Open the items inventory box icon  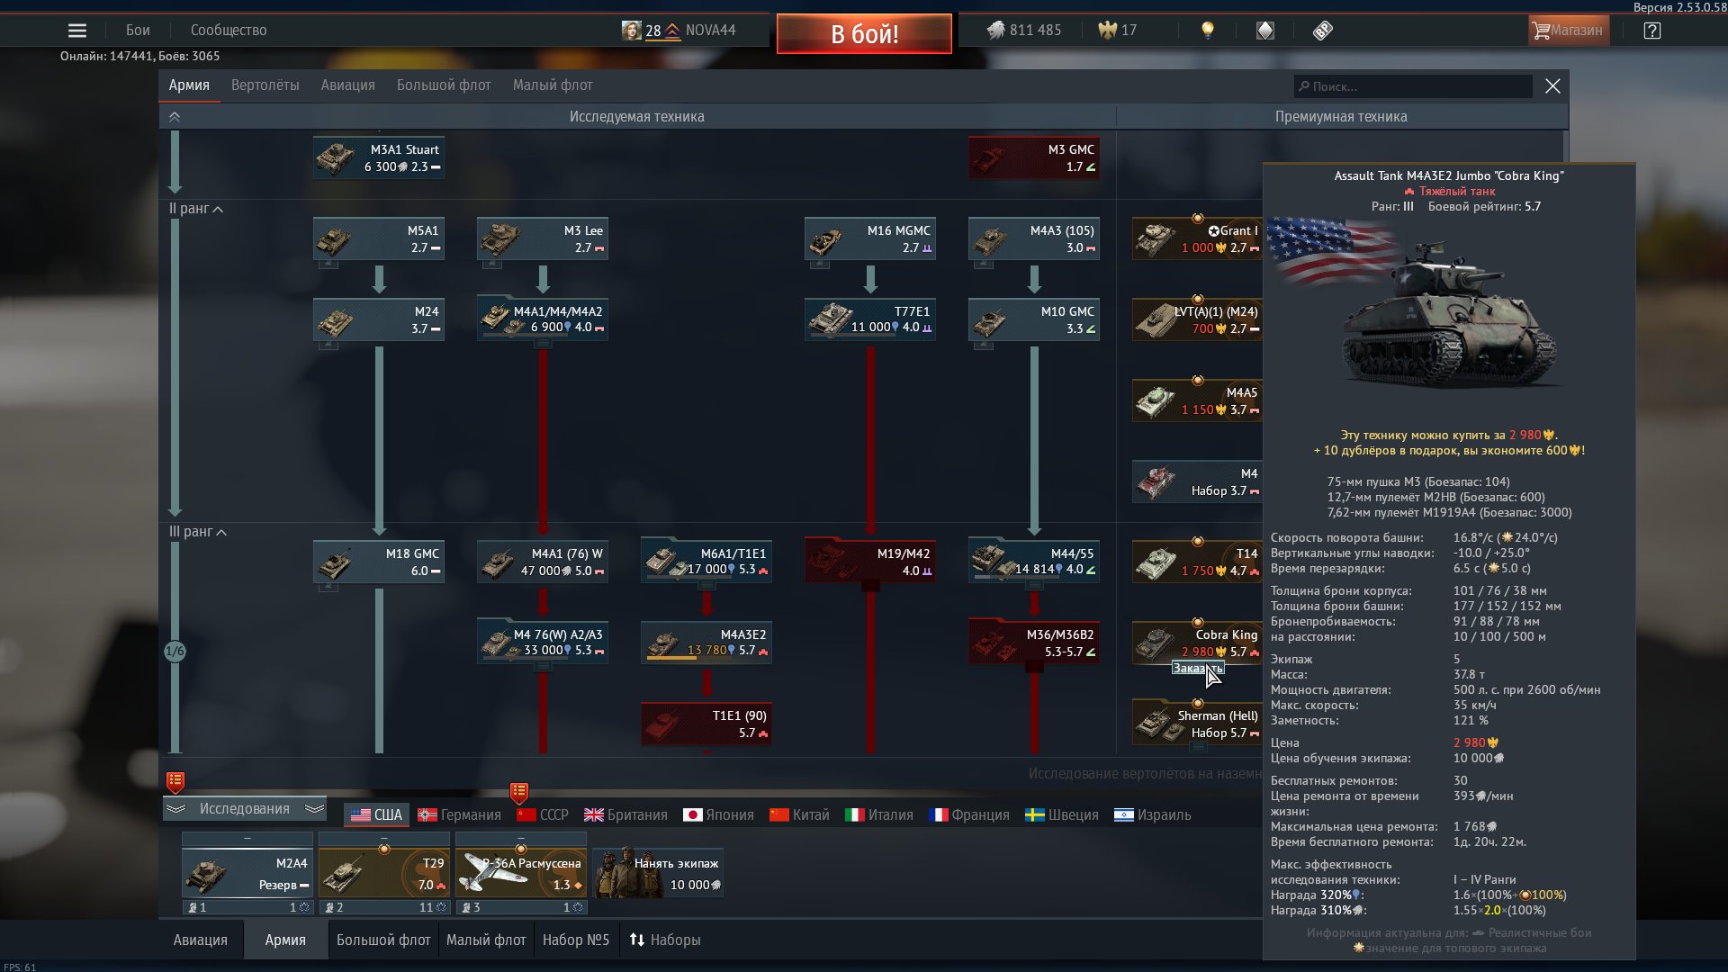pyautogui.click(x=1265, y=31)
